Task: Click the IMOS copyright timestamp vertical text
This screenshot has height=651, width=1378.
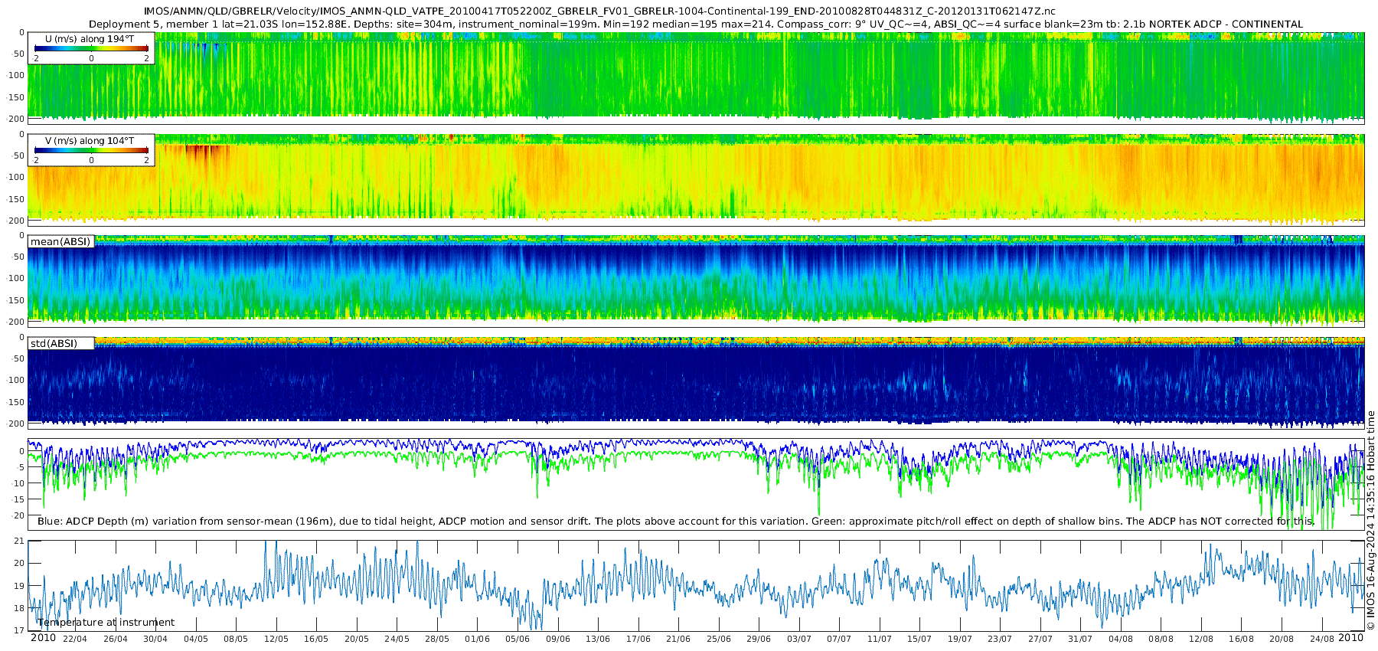Action: (1370, 521)
